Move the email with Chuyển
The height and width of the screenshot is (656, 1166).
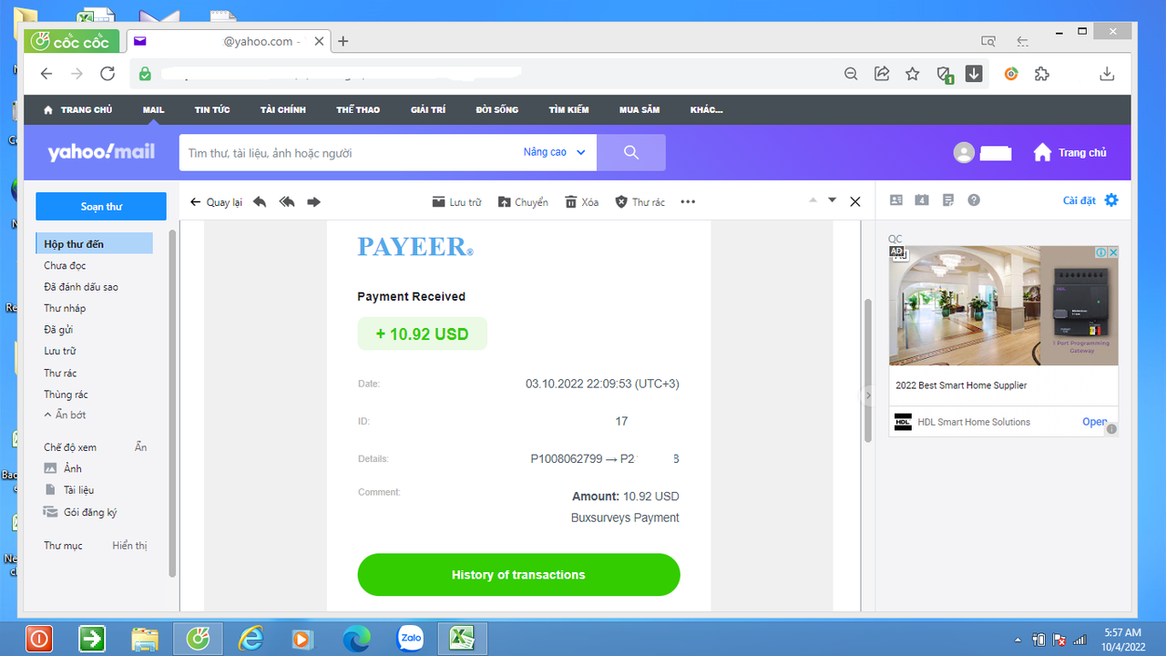[523, 202]
